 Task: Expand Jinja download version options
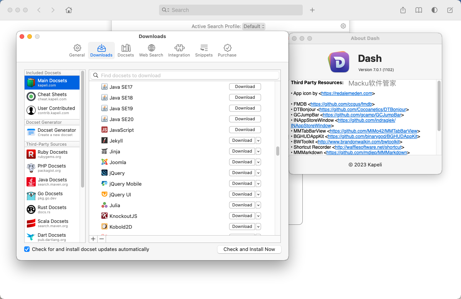pos(258,151)
